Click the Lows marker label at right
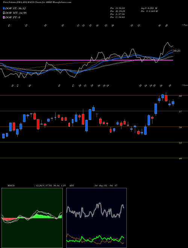The height and width of the screenshot is (248, 188). tap(185, 85)
